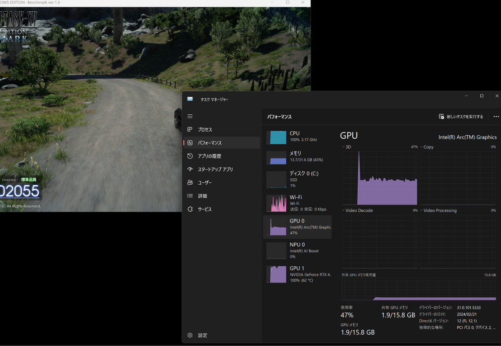Select the GPU 1 NVIDIA GeForce entry
The height and width of the screenshot is (346, 501).
click(x=297, y=274)
